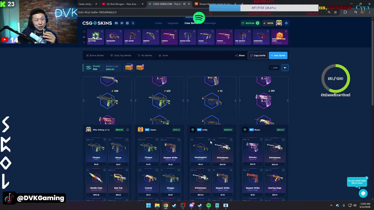Mute the CSGO-SKINS browser tab audio icon
374x210 pixels.
click(x=184, y=4)
